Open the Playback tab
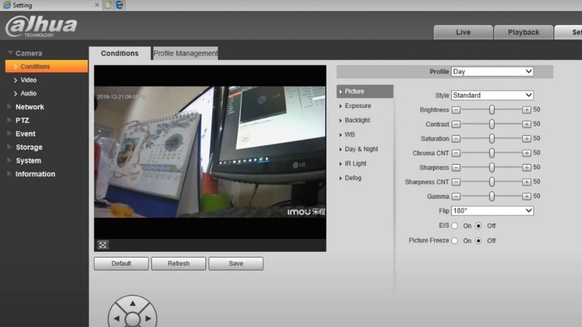582x327 pixels. pos(523,32)
